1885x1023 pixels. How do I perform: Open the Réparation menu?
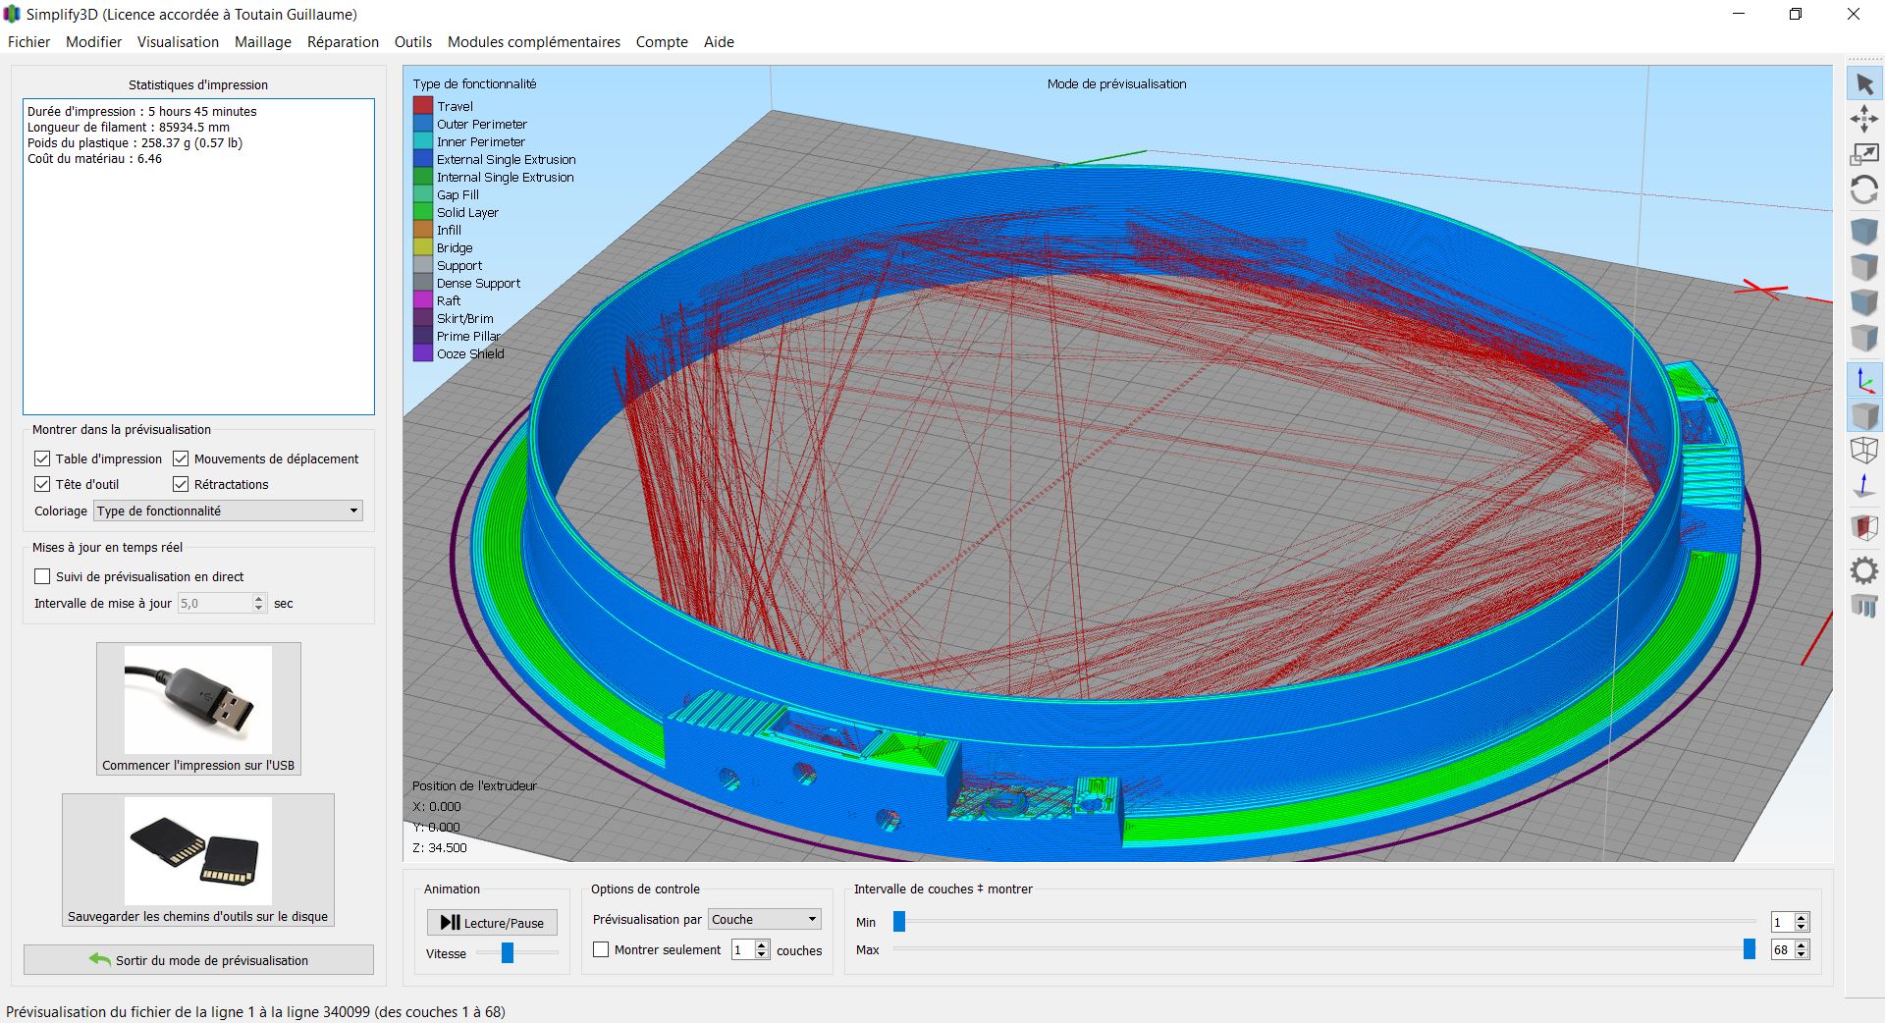tap(343, 42)
